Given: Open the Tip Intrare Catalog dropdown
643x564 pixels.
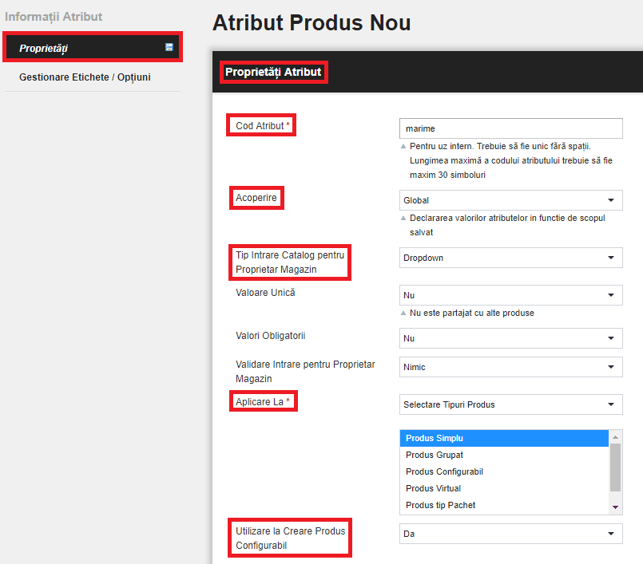Looking at the screenshot, I should [511, 258].
